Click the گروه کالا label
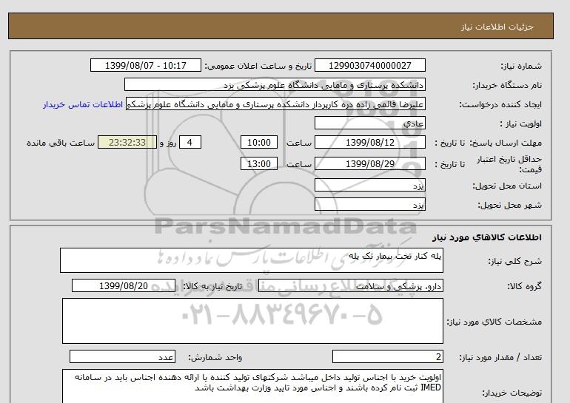 click(x=524, y=286)
